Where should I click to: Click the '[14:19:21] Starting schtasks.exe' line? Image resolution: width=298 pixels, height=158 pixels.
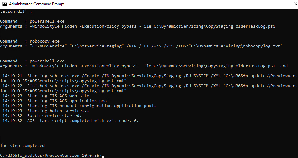pos(149,78)
